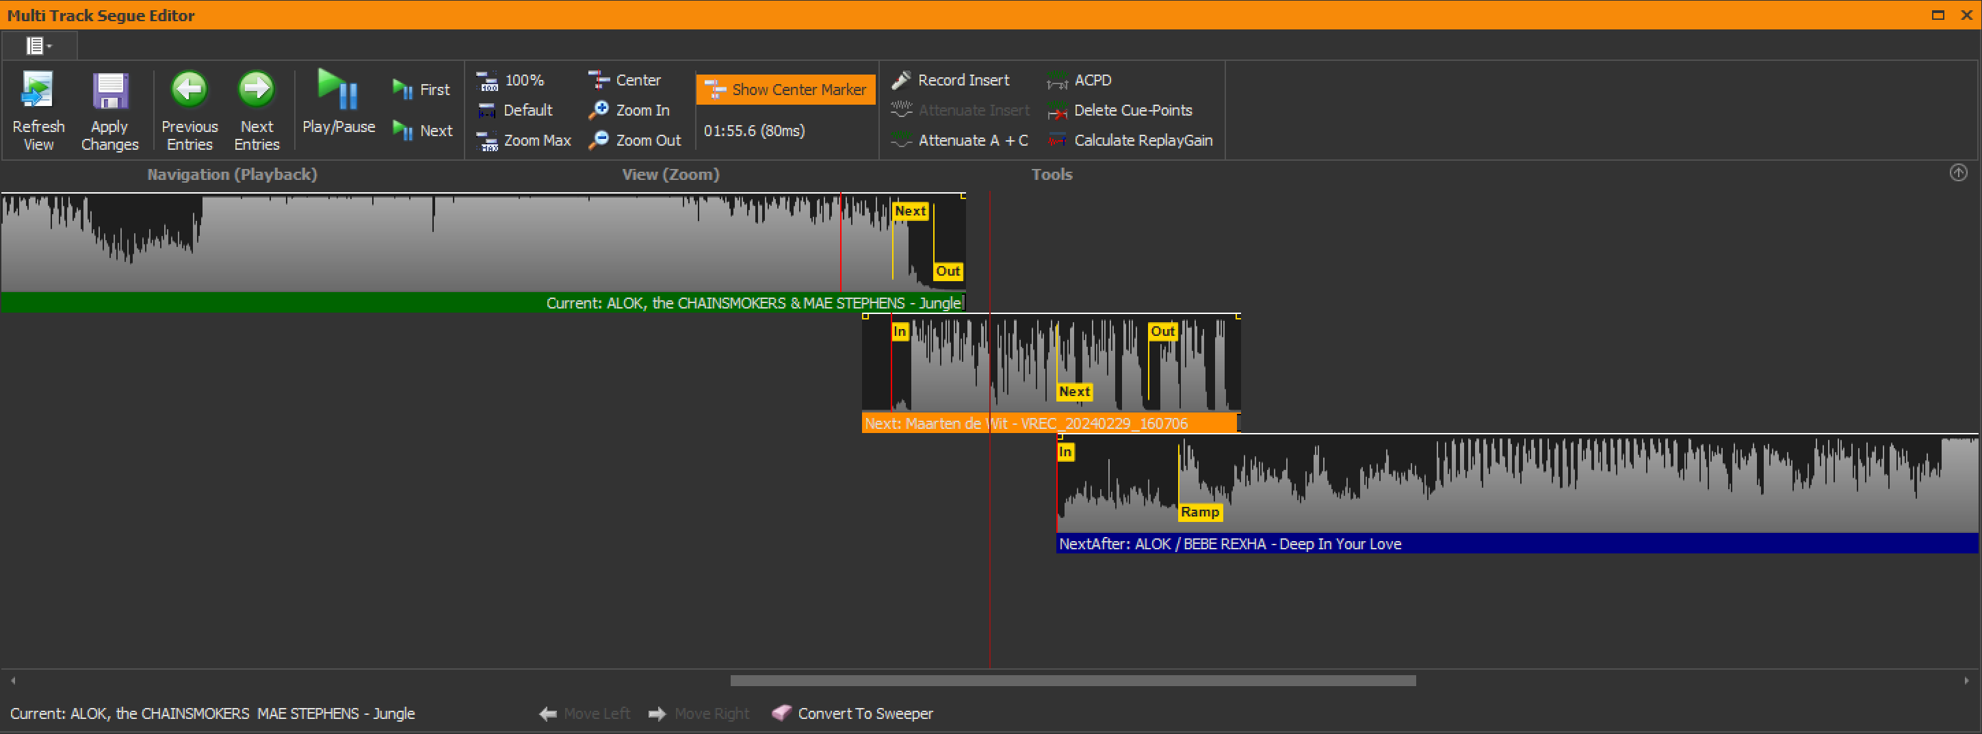This screenshot has height=734, width=1982.
Task: Select the Next marker on Maarten de Wit track
Action: (1074, 391)
